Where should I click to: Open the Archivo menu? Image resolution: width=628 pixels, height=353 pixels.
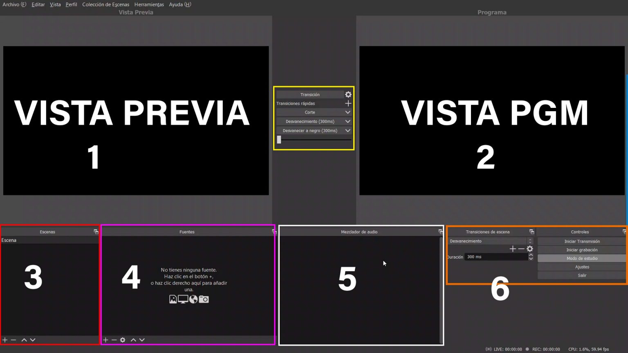click(14, 4)
